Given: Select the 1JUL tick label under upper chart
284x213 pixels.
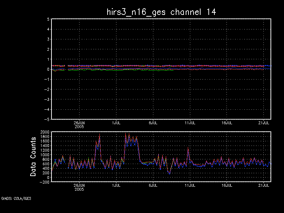Looking at the screenshot, I should click(x=116, y=123).
